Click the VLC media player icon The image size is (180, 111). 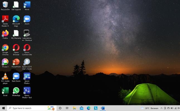point(5,78)
